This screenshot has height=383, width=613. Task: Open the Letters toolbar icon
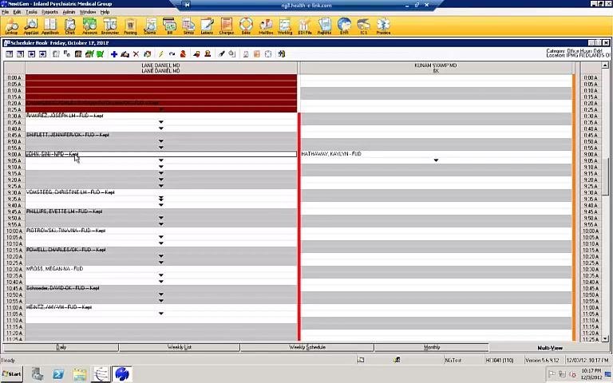pyautogui.click(x=207, y=26)
